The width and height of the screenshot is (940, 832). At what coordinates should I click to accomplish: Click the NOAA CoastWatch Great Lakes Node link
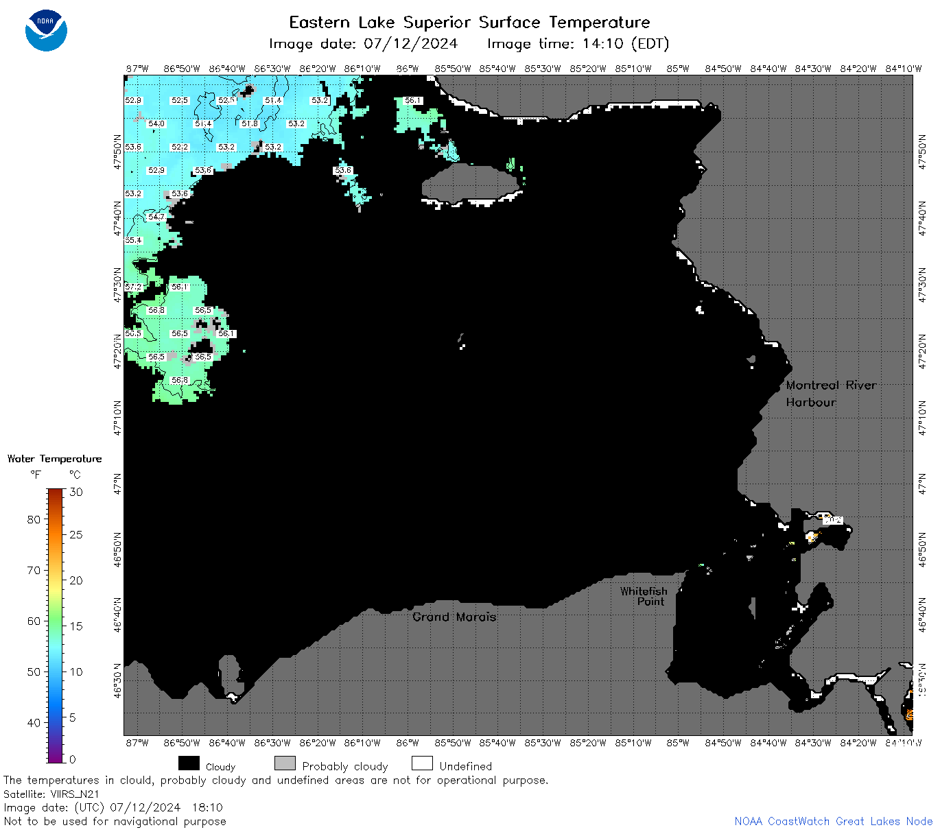point(833,821)
